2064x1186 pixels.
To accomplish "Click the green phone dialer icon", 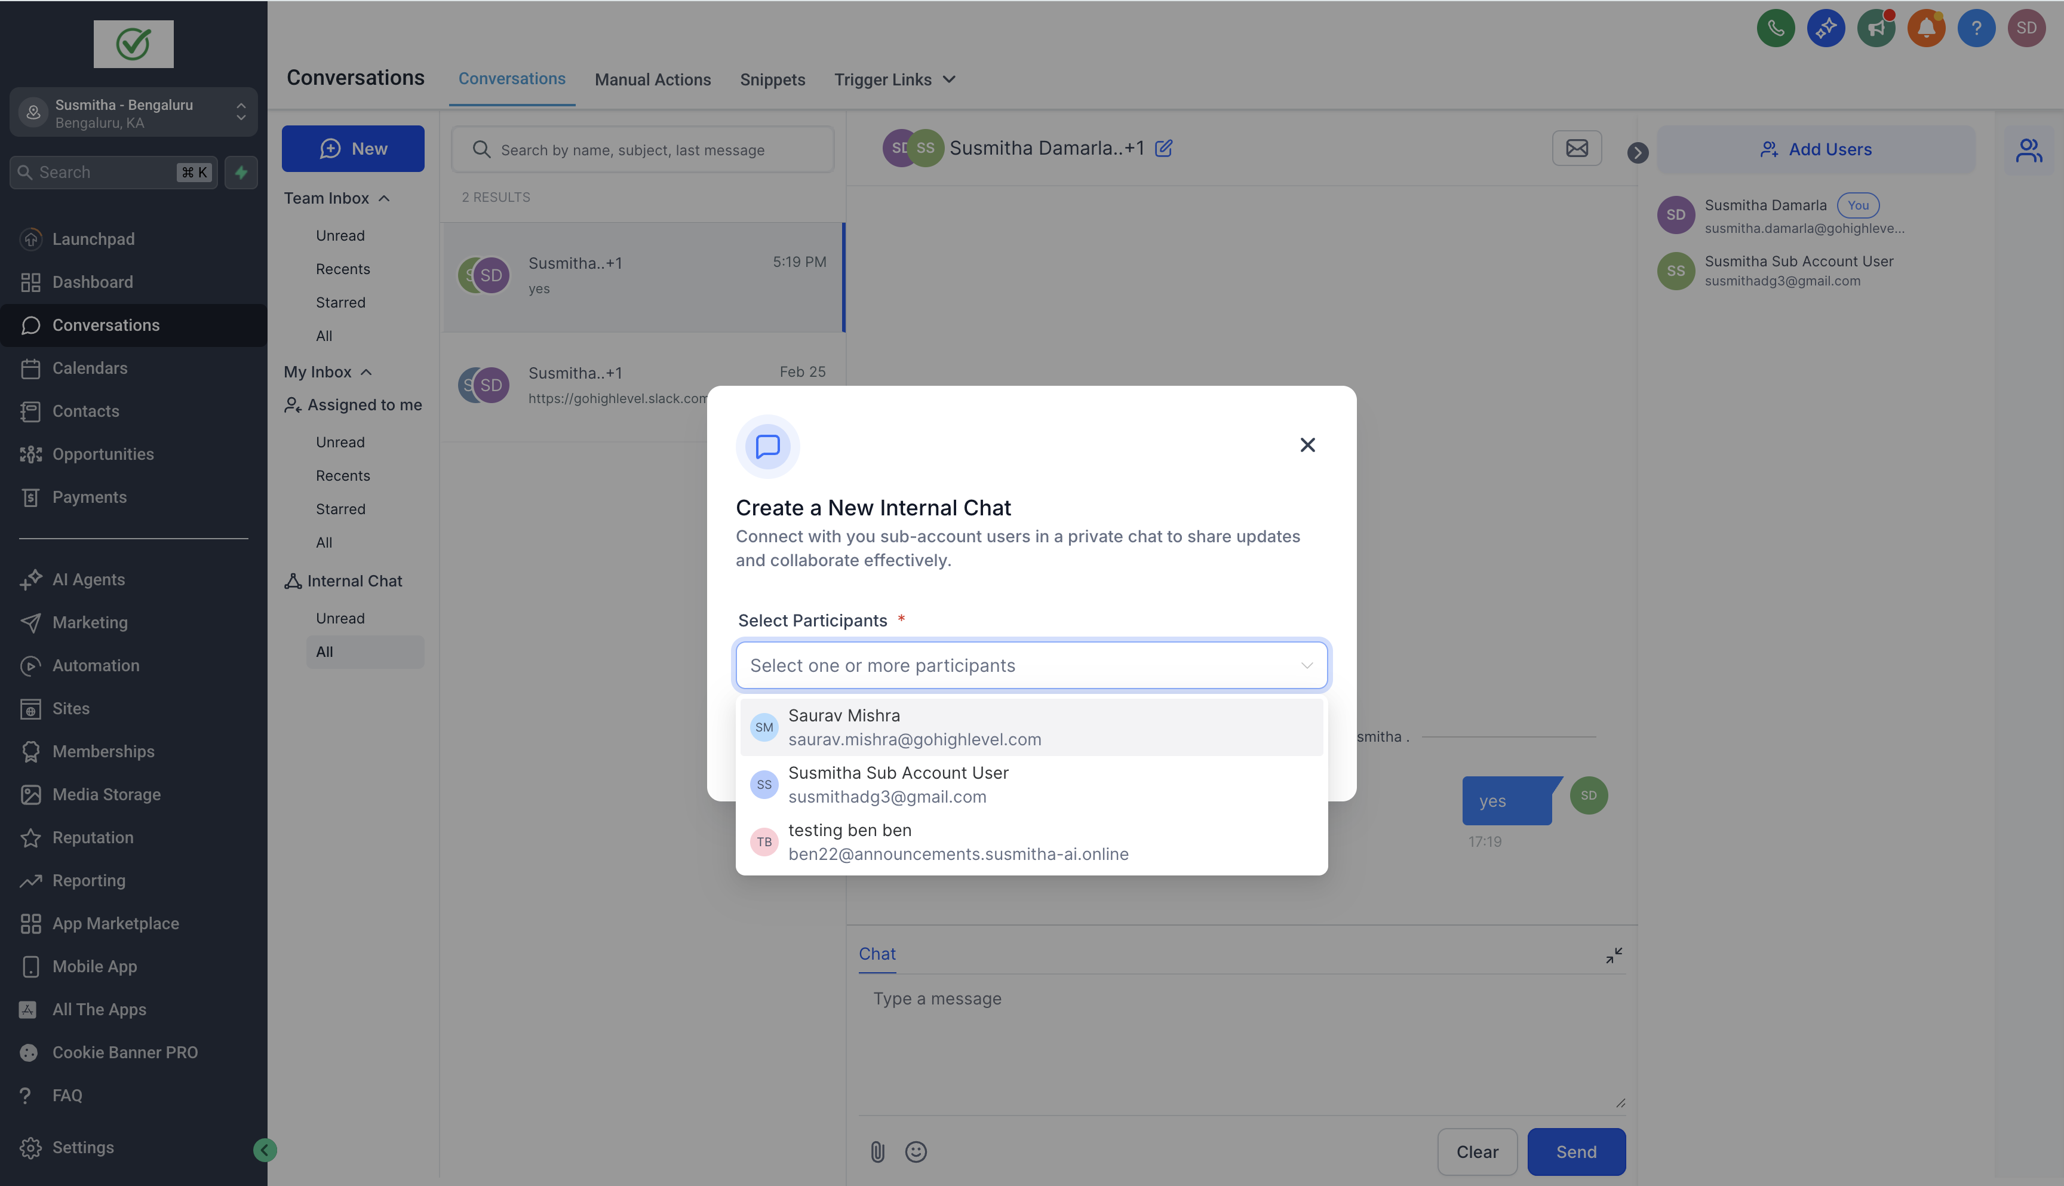I will tap(1777, 27).
